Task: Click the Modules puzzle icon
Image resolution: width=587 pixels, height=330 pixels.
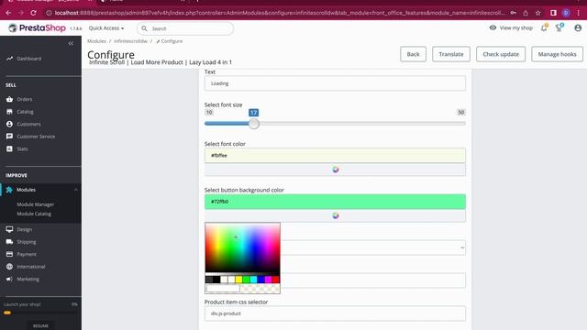Action: click(9, 190)
